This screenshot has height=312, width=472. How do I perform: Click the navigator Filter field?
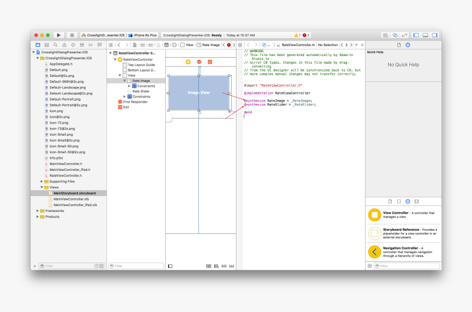(x=72, y=266)
